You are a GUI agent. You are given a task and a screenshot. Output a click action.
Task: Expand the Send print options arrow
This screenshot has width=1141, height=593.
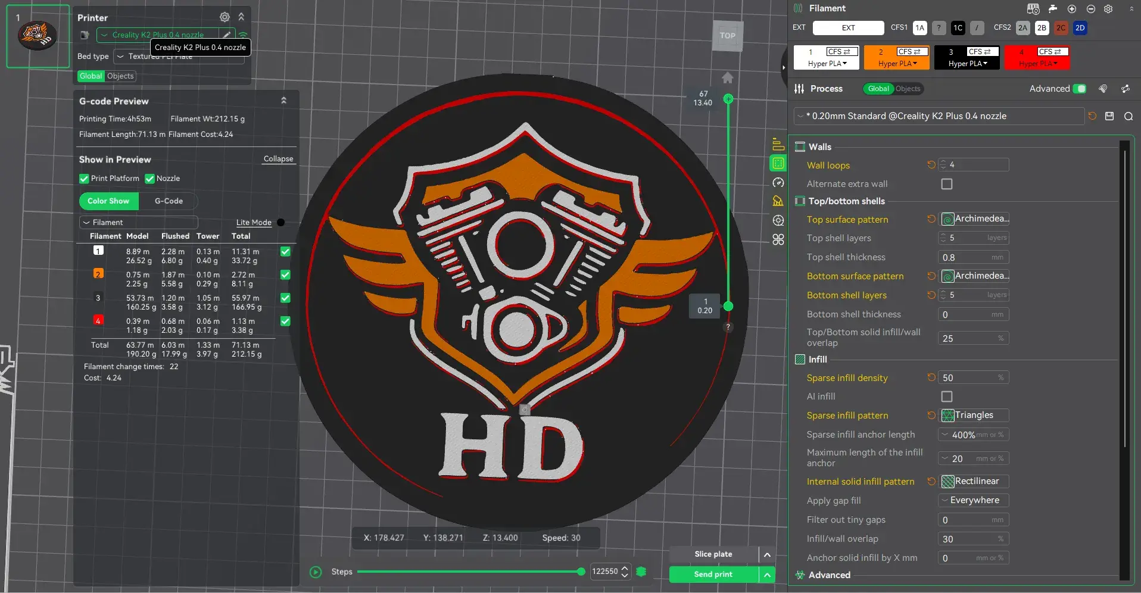tap(767, 575)
